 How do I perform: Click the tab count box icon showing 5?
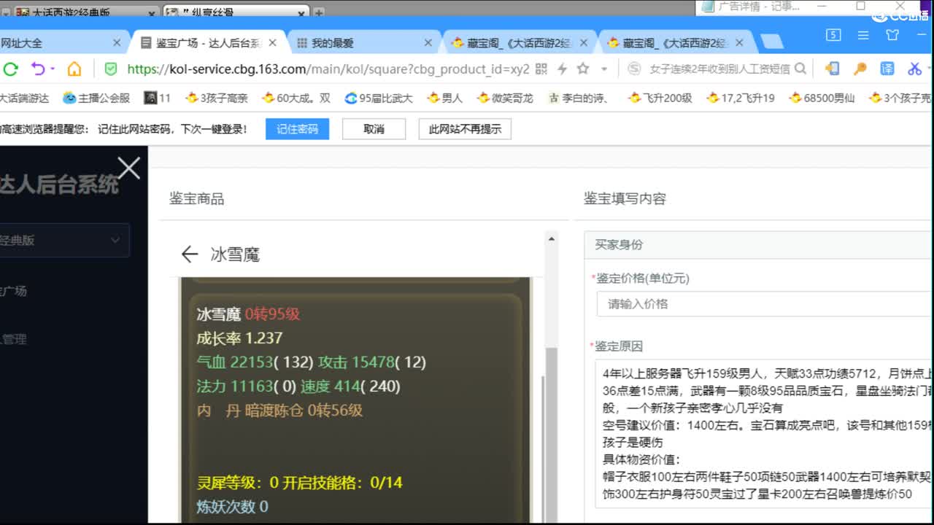point(833,35)
